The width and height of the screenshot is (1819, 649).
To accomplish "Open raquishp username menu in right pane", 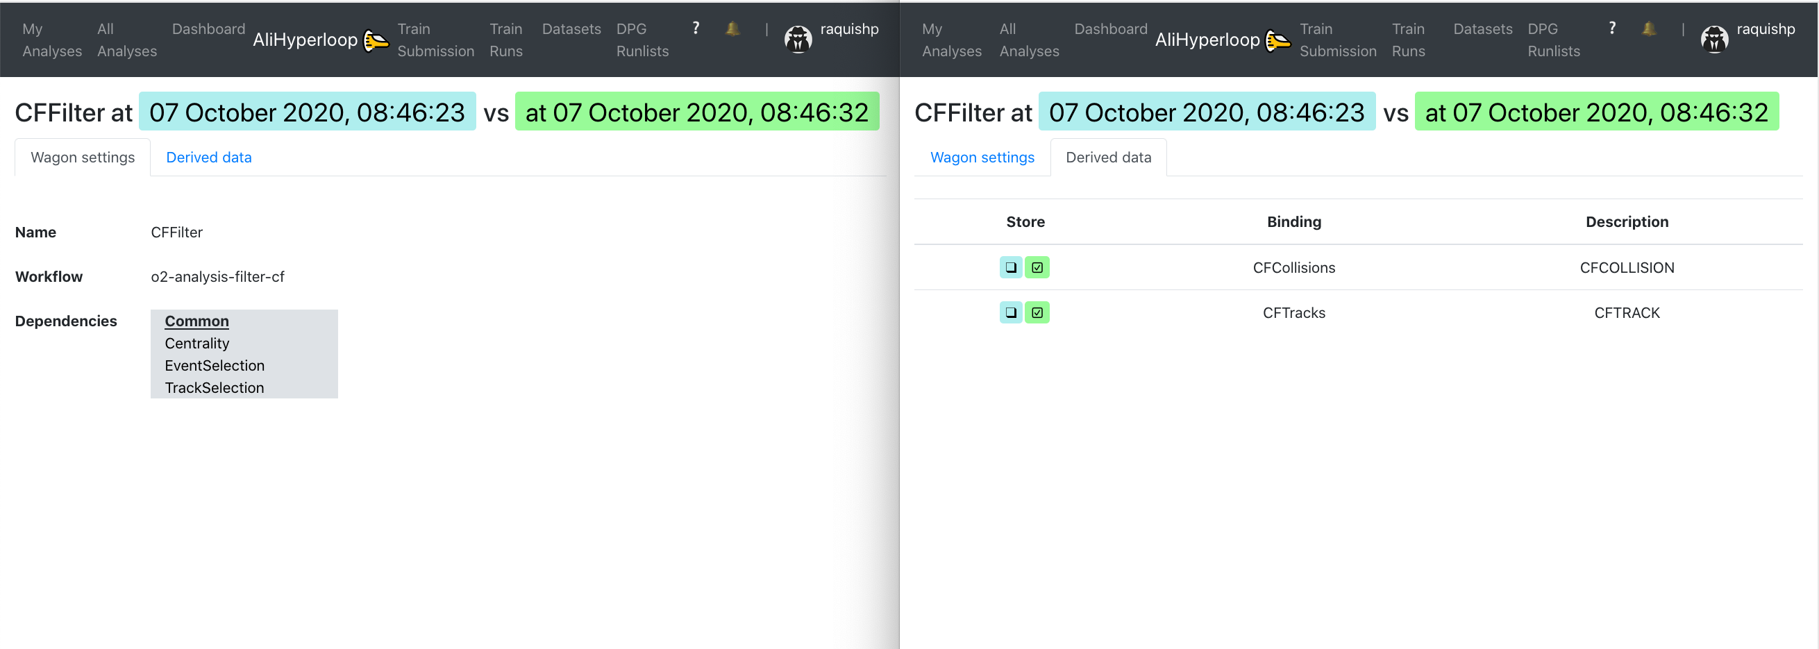I will click(1766, 29).
